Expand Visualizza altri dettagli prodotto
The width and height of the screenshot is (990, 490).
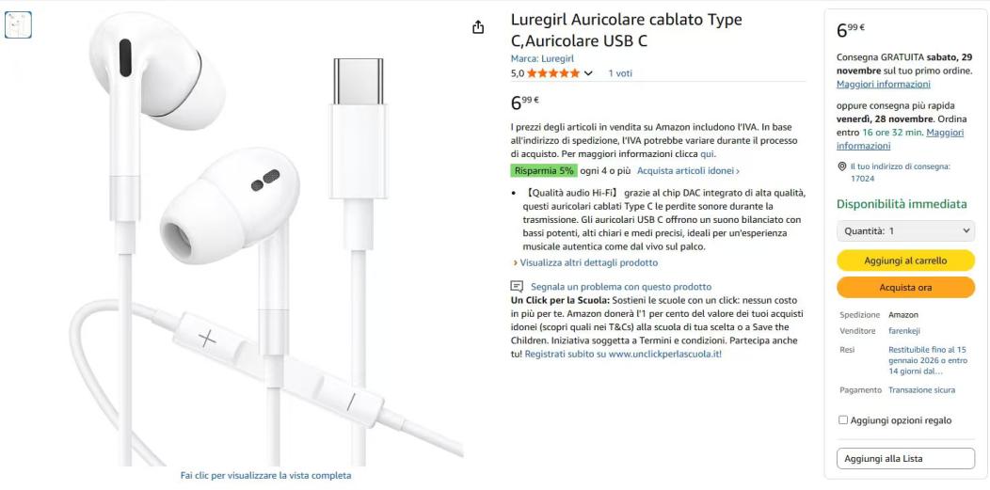584,262
